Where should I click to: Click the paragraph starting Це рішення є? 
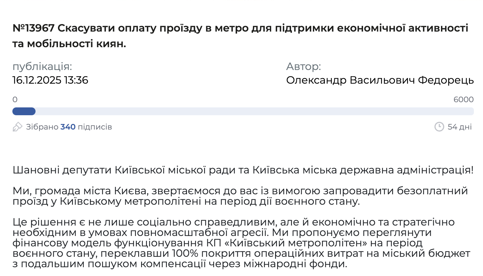(241, 243)
